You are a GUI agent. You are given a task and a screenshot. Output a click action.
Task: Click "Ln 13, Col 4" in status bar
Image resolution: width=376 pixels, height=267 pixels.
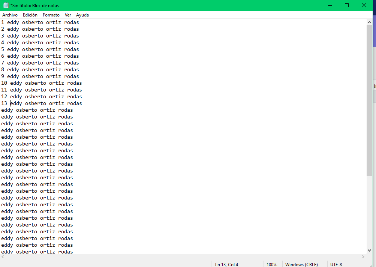point(226,264)
